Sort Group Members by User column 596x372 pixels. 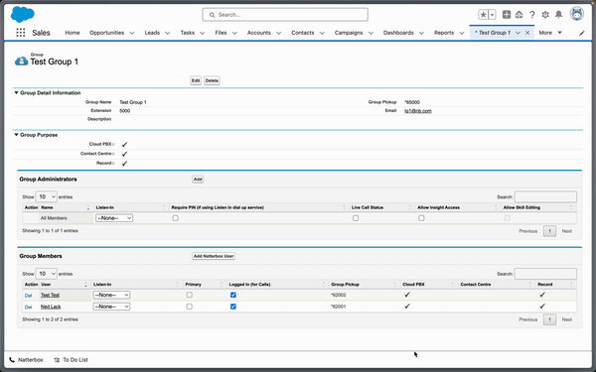click(65, 285)
